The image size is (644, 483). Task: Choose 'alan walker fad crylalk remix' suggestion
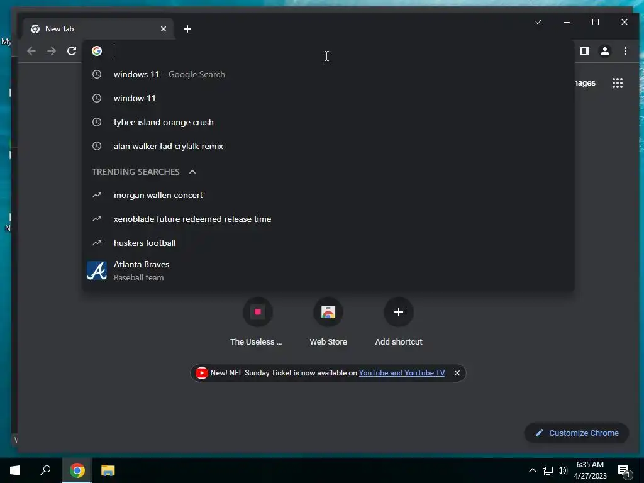click(328, 146)
